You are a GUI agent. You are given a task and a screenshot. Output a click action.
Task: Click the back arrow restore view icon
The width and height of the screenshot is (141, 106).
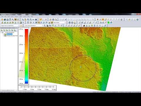point(33,20)
